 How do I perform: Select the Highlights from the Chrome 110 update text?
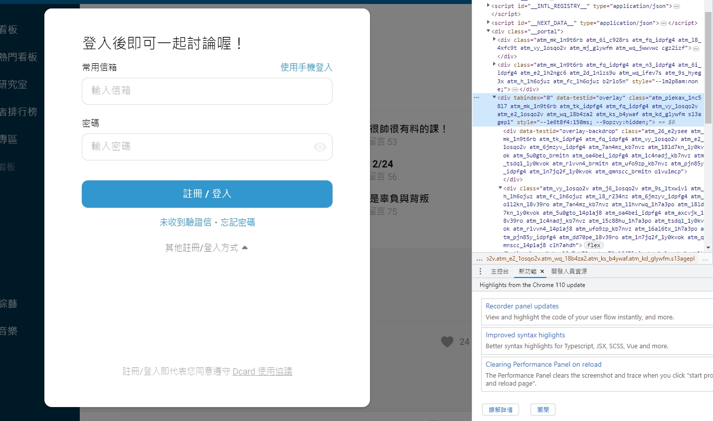tap(533, 285)
